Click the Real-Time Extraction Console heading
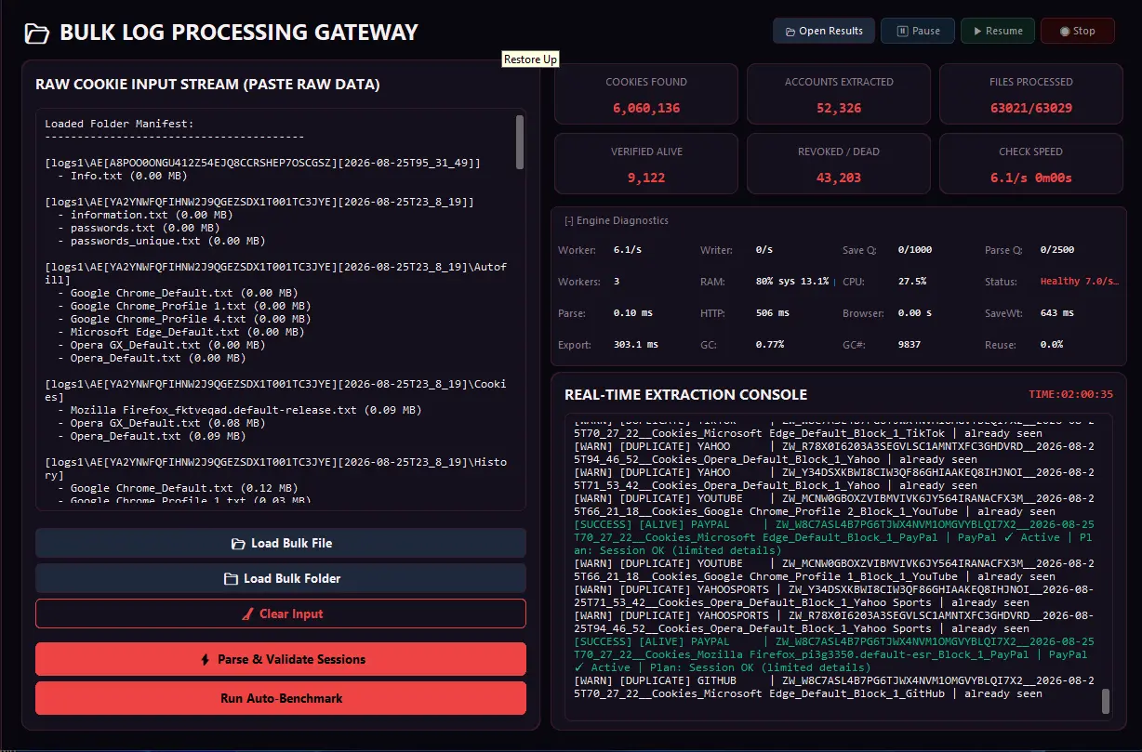1142x752 pixels. 685,395
